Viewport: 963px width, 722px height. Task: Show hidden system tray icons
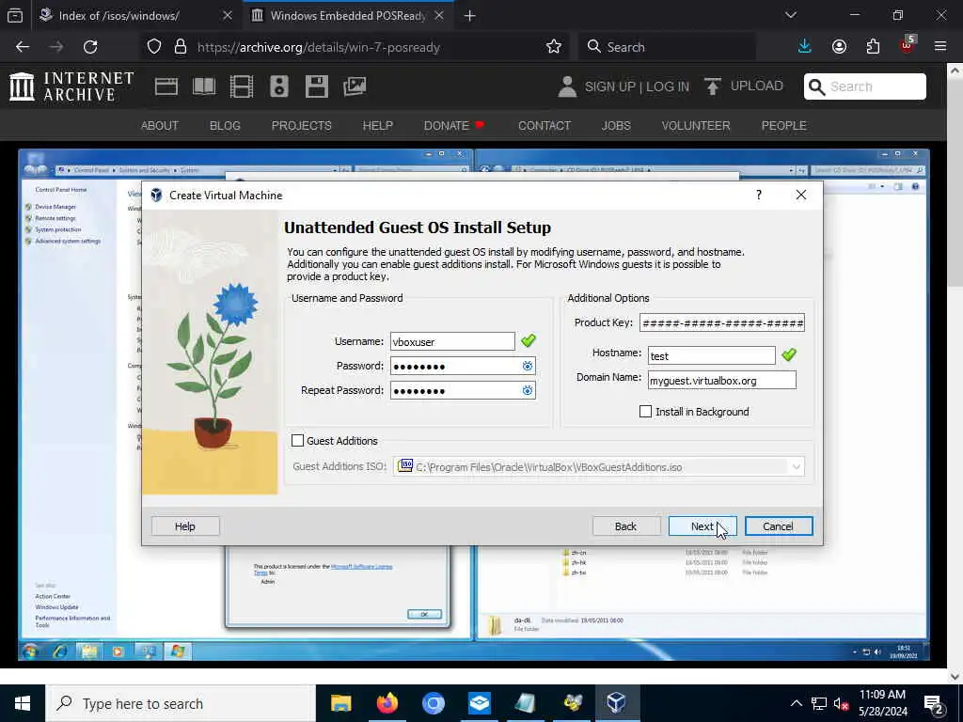(x=796, y=703)
